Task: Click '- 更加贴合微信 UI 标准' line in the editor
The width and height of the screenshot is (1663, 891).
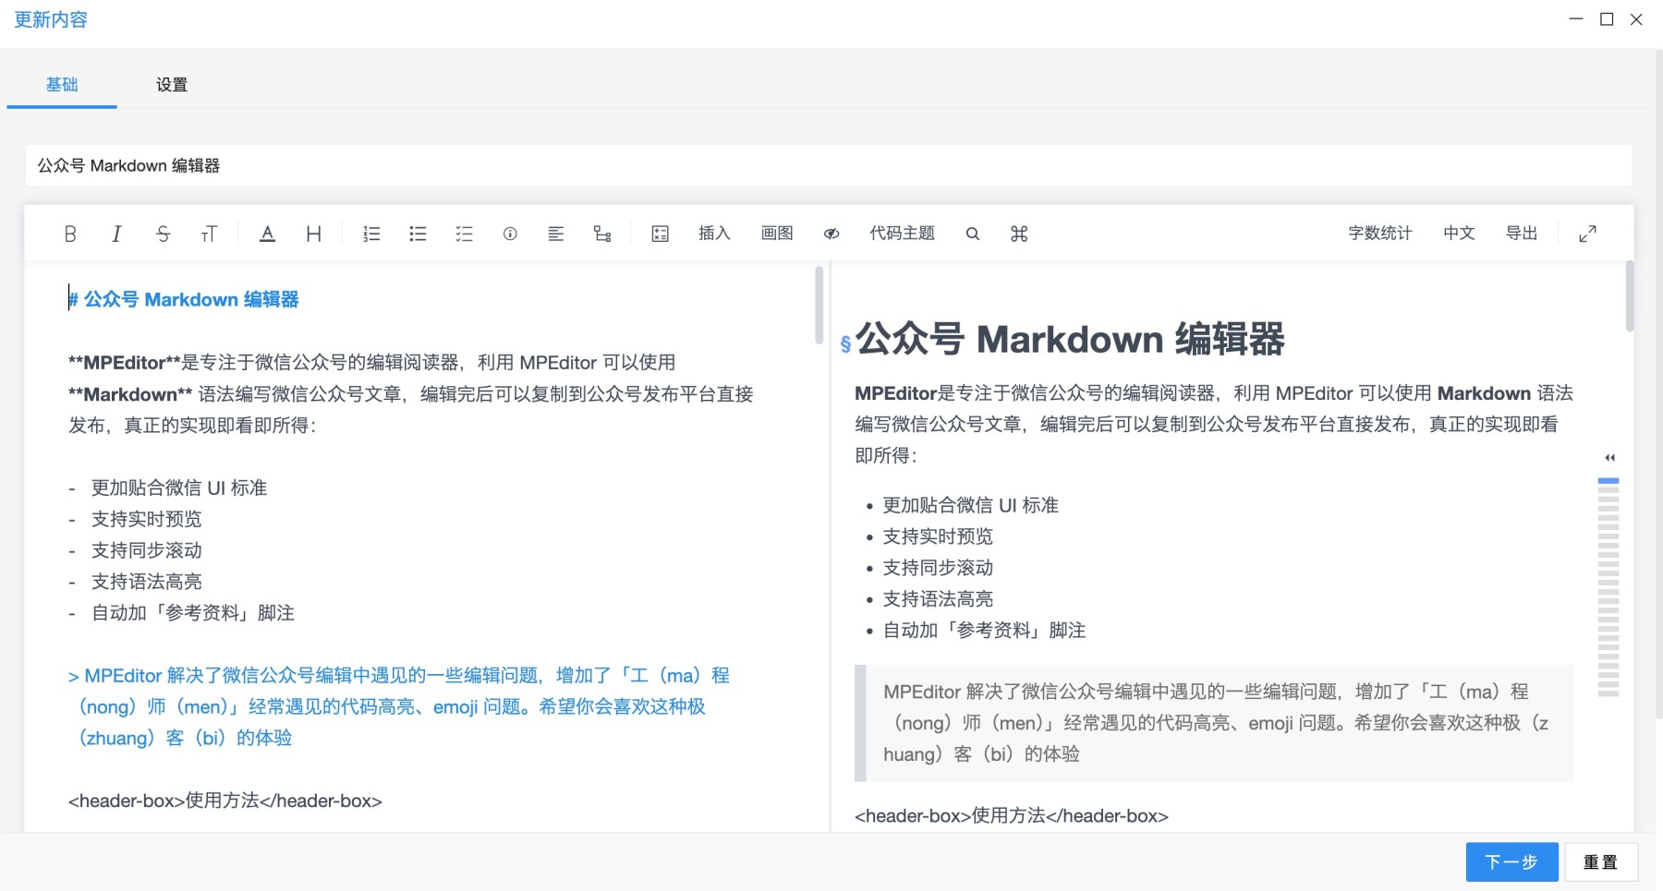Action: [168, 488]
